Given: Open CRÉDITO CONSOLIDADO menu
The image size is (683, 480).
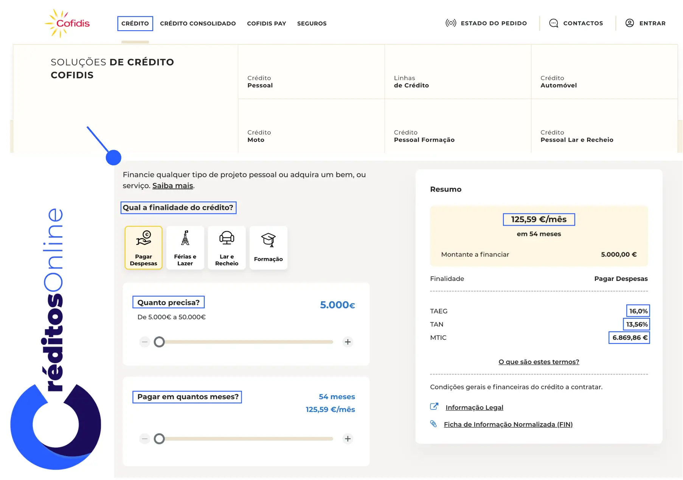Looking at the screenshot, I should 198,23.
